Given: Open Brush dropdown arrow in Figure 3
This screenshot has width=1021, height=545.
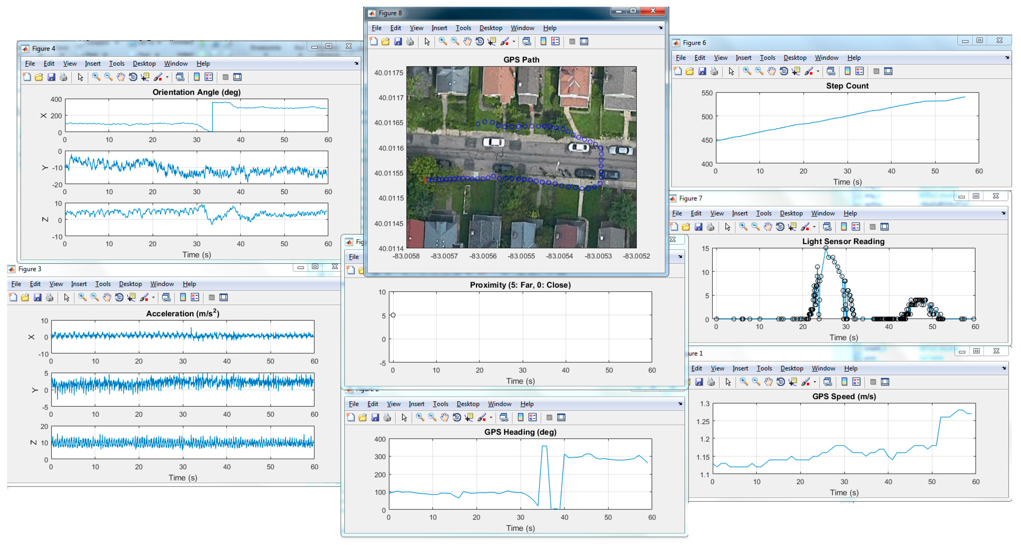Looking at the screenshot, I should [153, 297].
